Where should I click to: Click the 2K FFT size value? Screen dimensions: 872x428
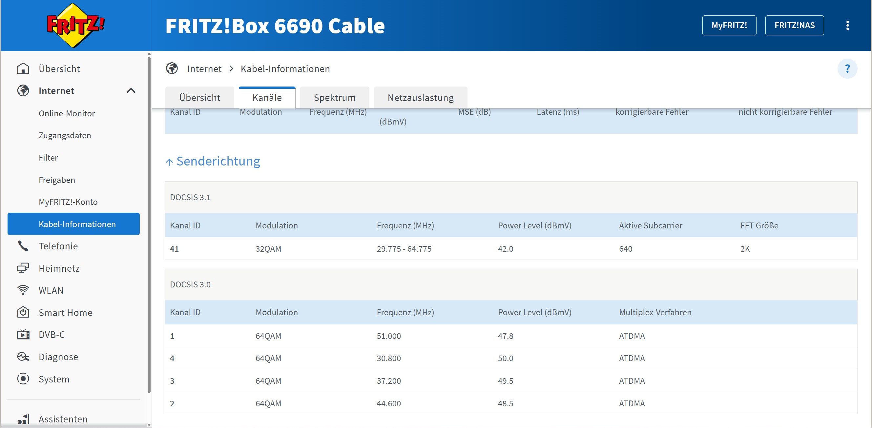[745, 249]
